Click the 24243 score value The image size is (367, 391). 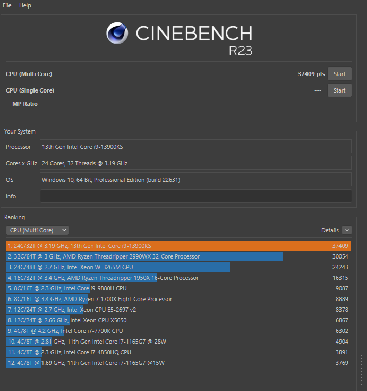[340, 267]
